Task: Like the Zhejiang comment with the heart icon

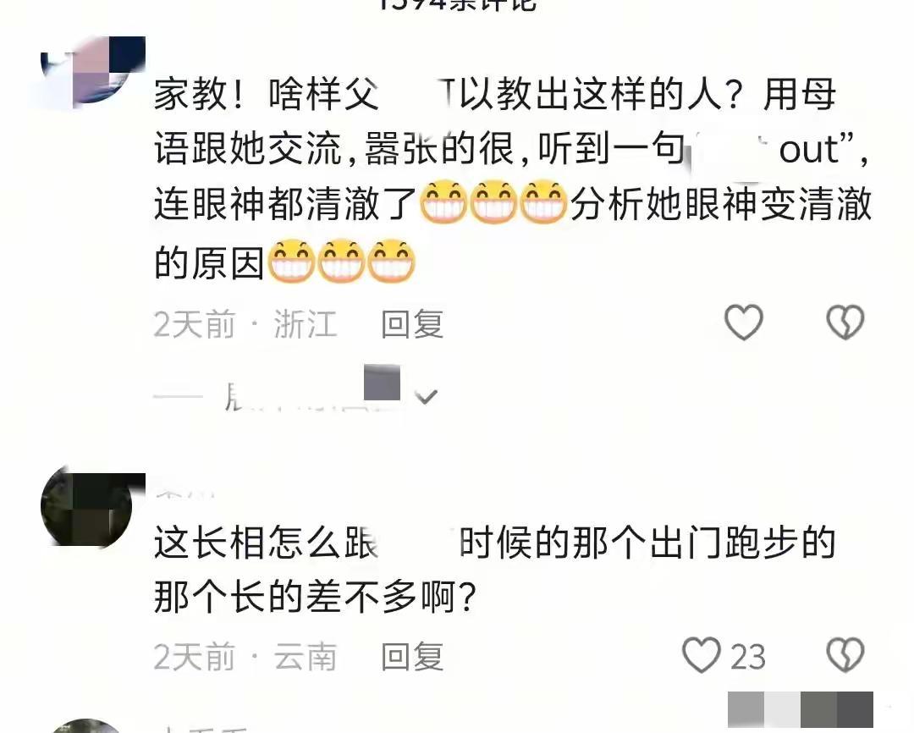Action: point(743,322)
